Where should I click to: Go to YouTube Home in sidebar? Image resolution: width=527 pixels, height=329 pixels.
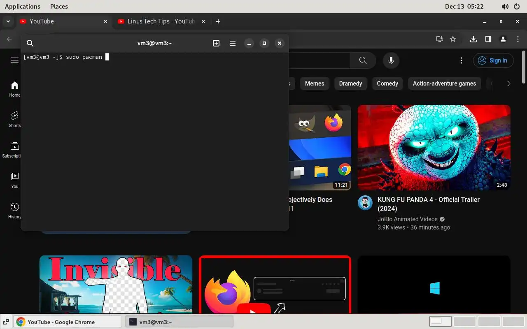15,89
